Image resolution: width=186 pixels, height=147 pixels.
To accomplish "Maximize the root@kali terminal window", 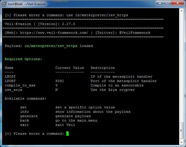I will click(x=167, y=3).
